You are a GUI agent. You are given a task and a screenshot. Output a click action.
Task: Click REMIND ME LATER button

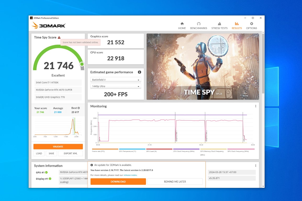tap(175, 182)
